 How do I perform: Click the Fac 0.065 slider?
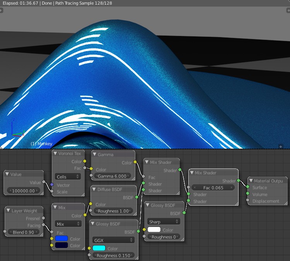pyautogui.click(x=213, y=188)
